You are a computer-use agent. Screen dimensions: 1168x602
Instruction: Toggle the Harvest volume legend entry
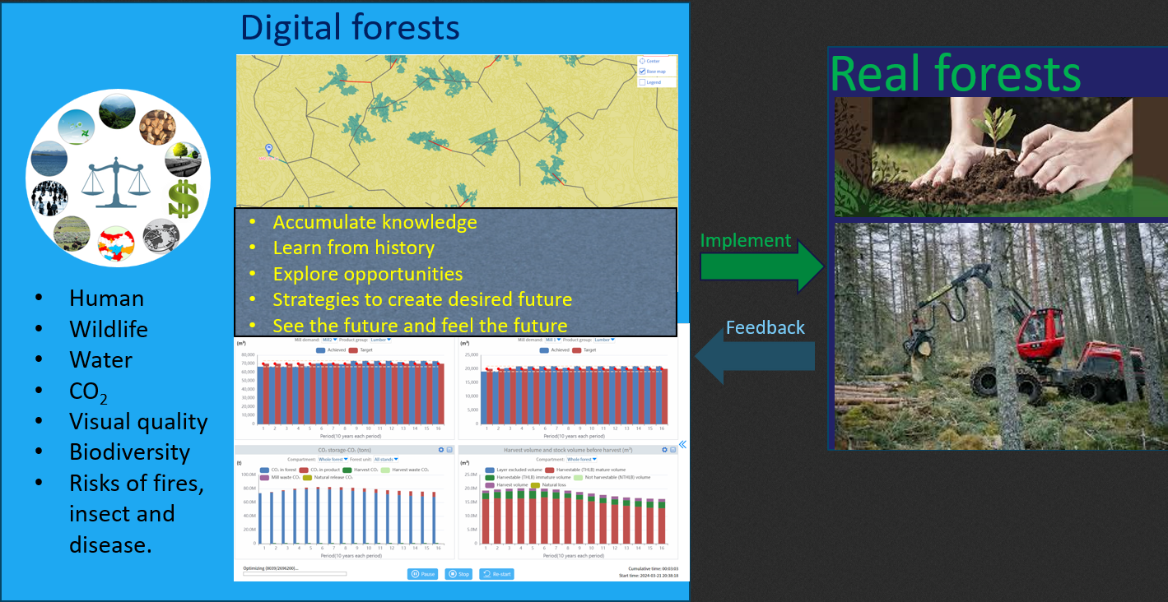pos(507,485)
